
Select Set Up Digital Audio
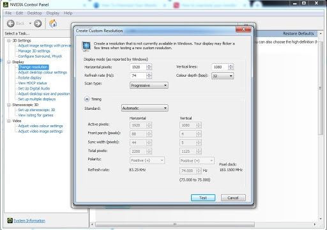tap(34, 88)
